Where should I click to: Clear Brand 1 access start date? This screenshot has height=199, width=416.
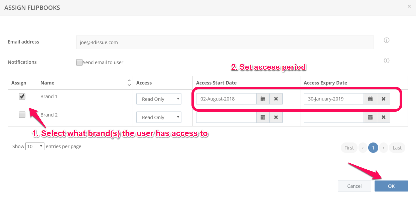276,99
